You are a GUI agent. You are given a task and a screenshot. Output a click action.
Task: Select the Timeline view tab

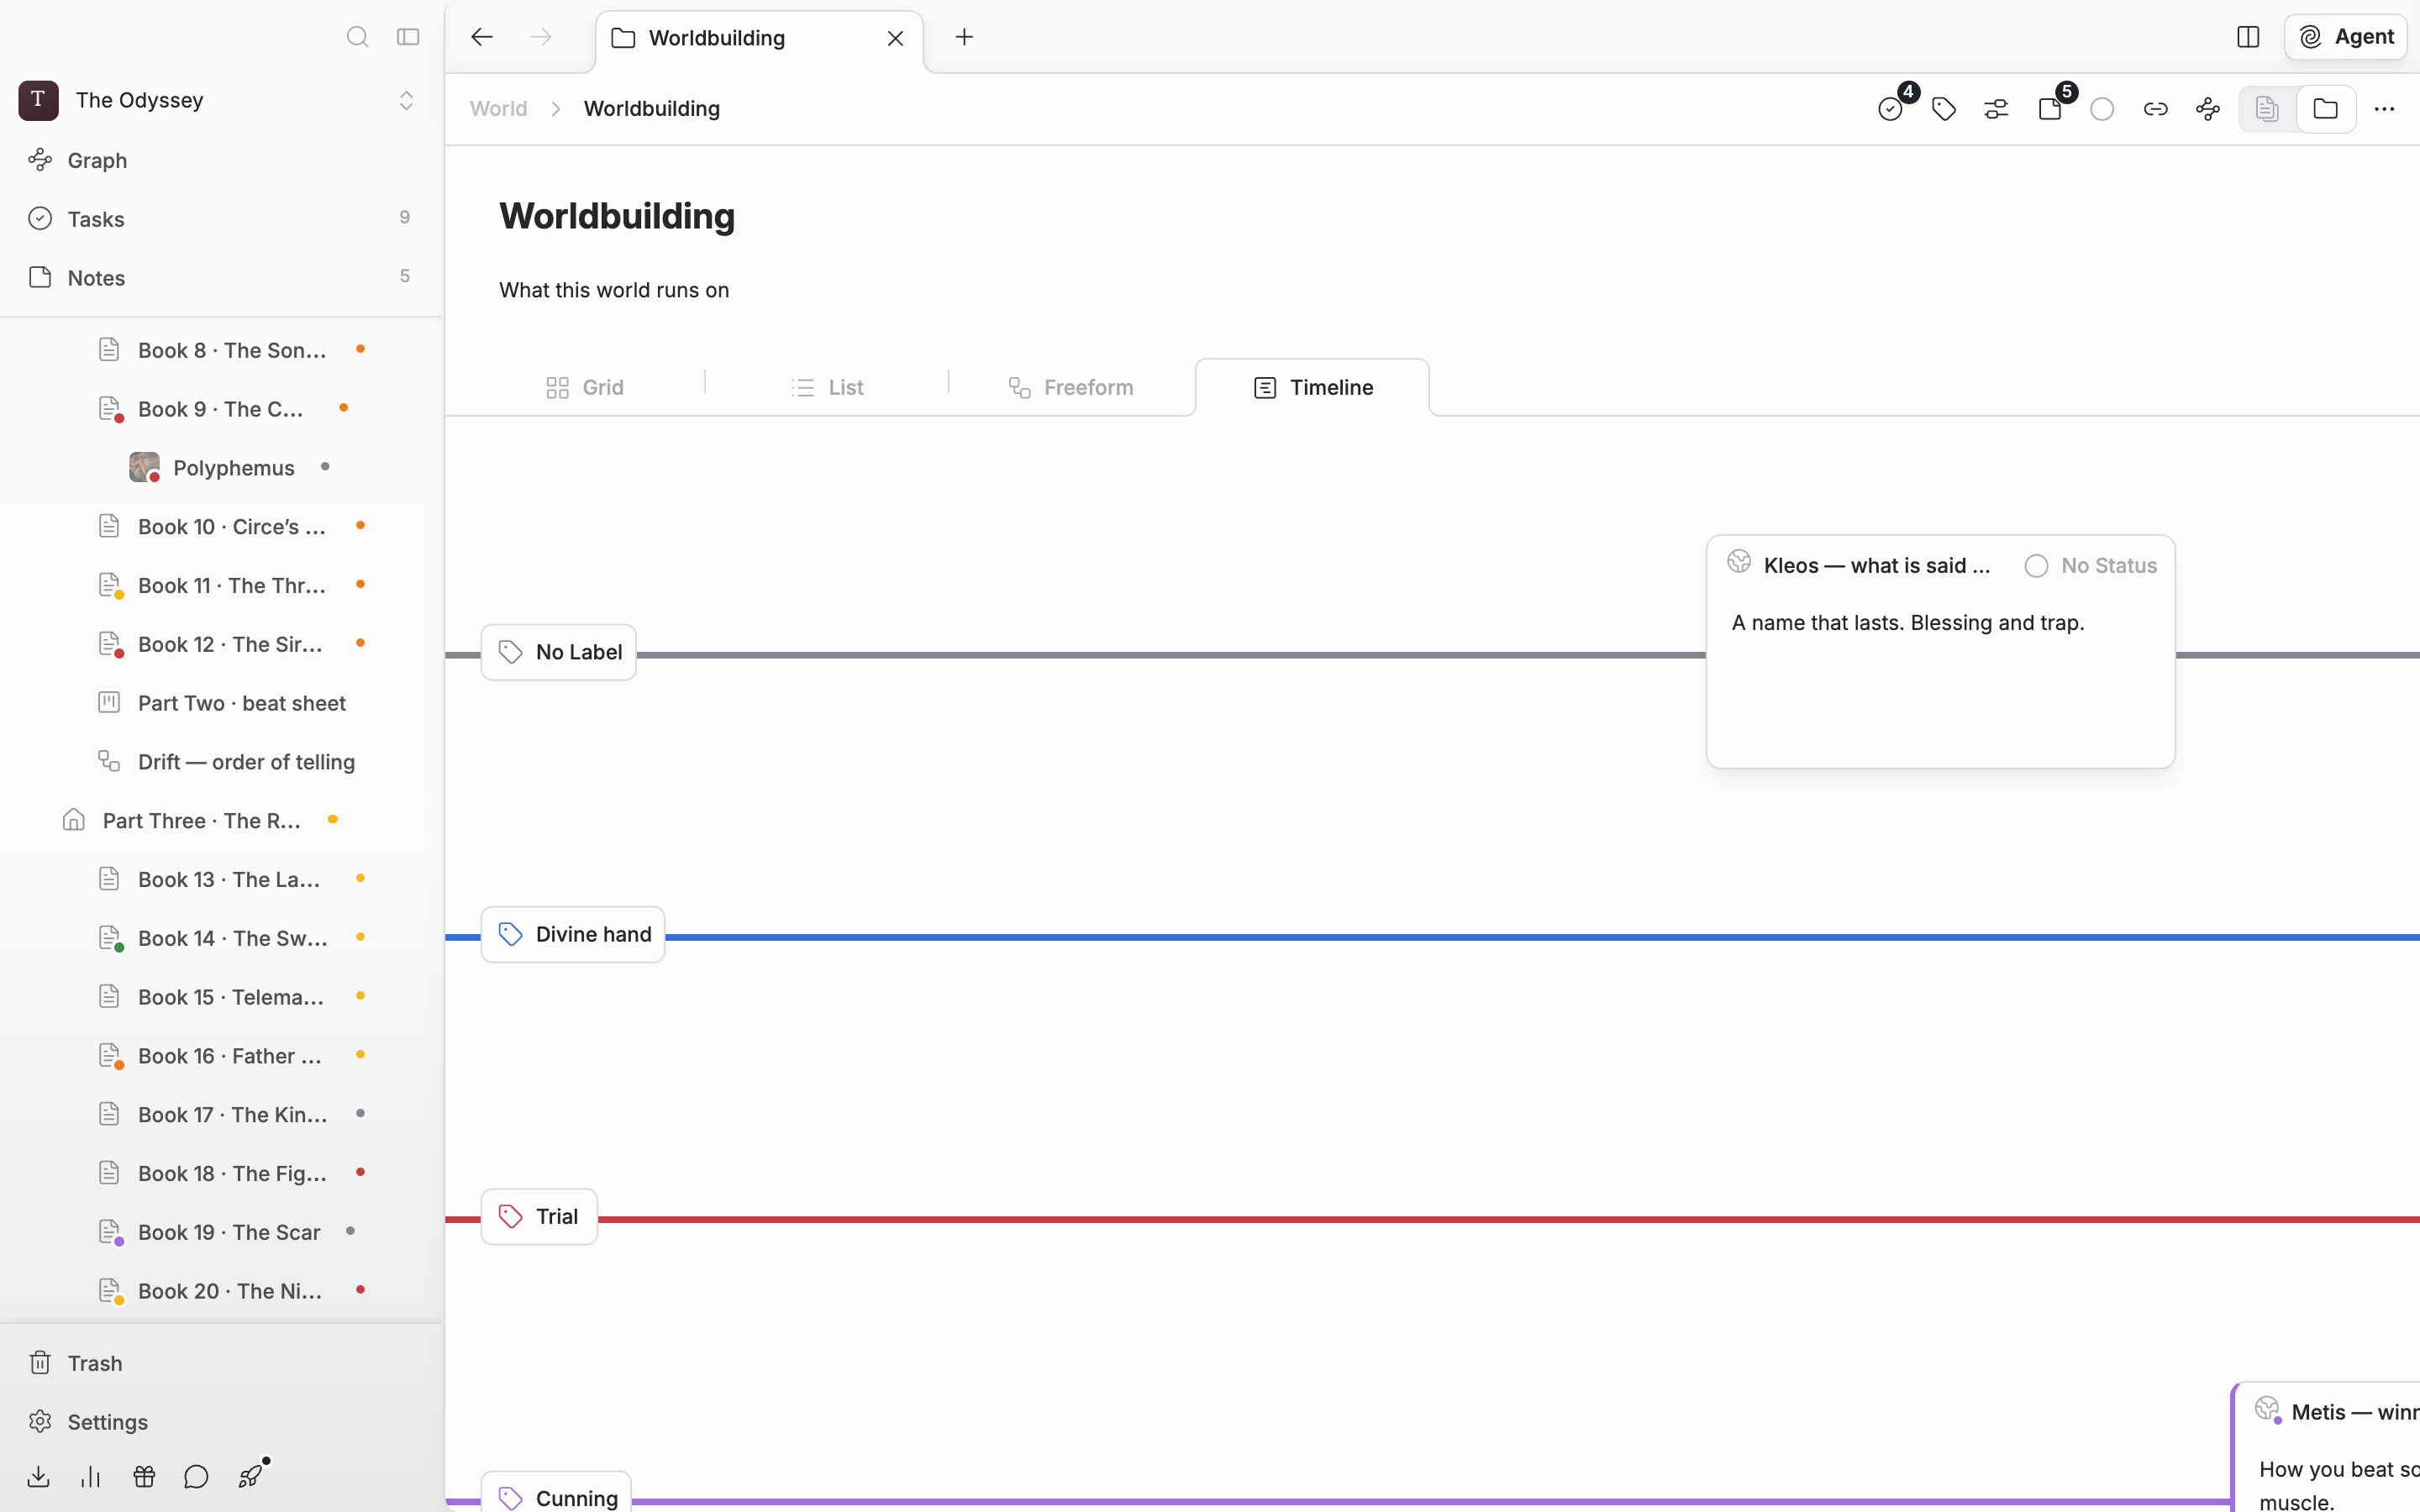pos(1313,387)
